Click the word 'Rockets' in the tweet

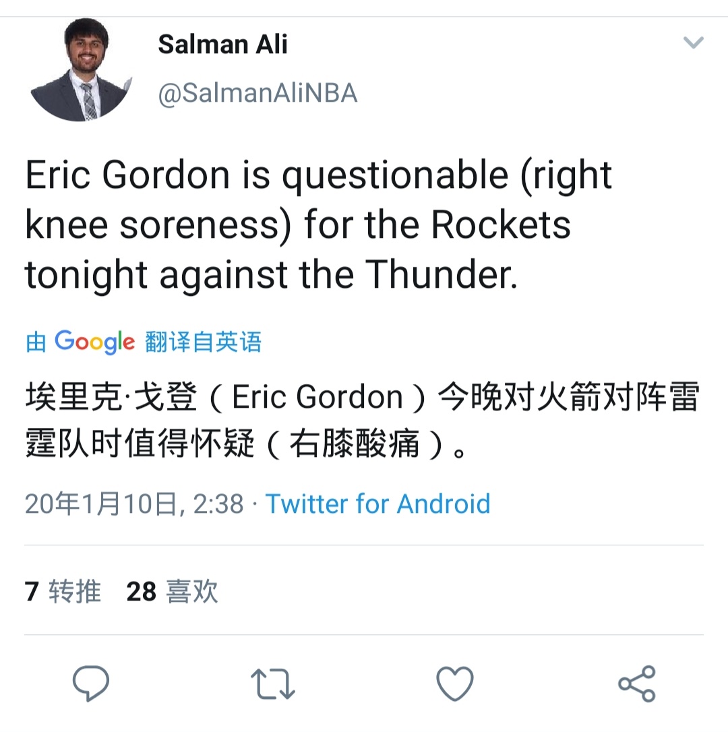pyautogui.click(x=500, y=225)
